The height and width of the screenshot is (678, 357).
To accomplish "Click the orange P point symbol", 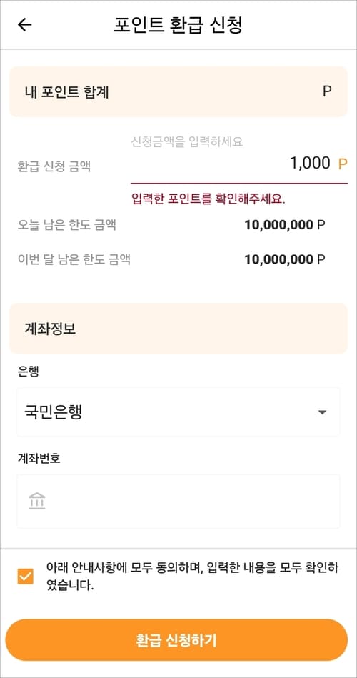I will click(x=343, y=164).
